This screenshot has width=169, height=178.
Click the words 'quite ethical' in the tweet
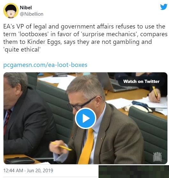pyautogui.click(x=22, y=50)
